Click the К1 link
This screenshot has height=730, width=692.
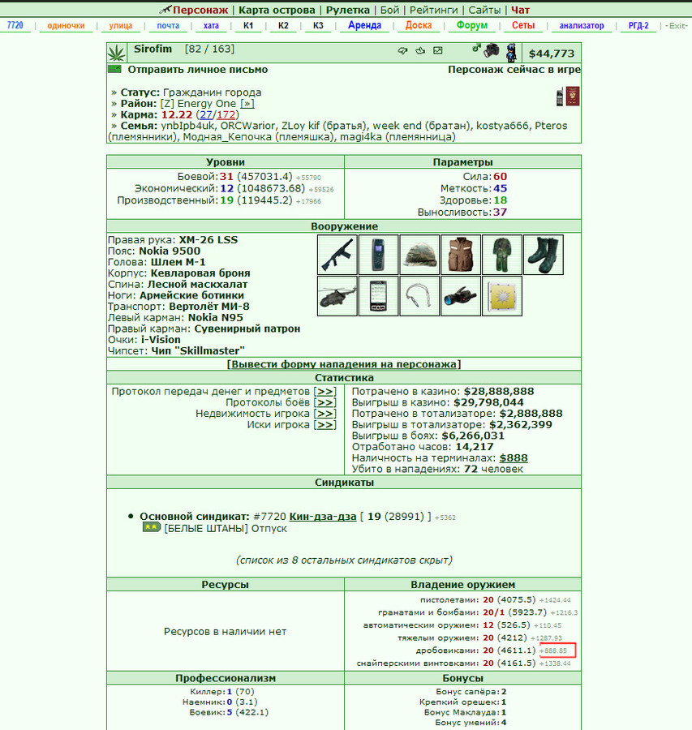(248, 26)
